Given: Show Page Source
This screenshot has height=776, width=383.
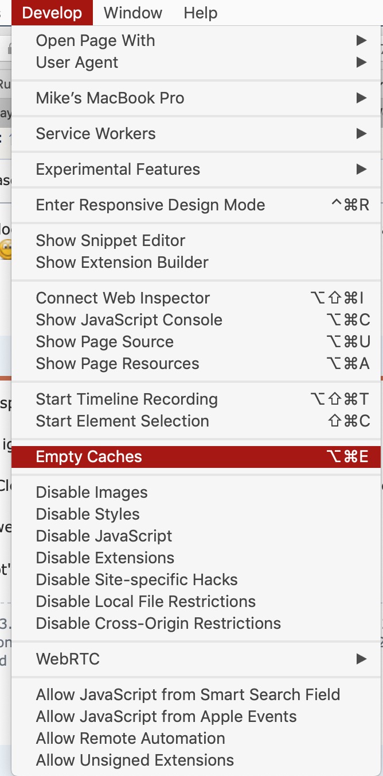Looking at the screenshot, I should click(x=196, y=342).
